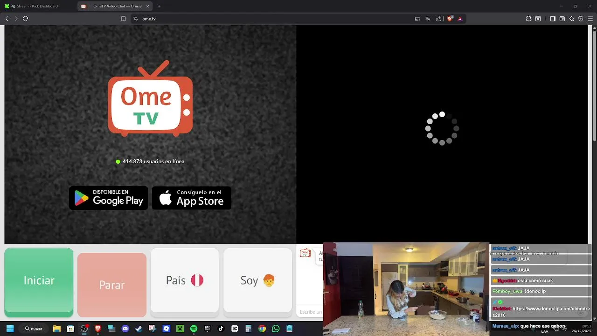
Task: Go forward in browser history
Action: (x=16, y=19)
